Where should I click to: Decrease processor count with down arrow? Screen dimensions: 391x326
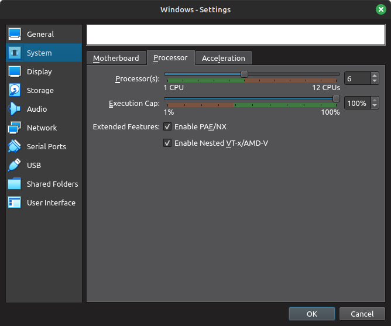375,81
